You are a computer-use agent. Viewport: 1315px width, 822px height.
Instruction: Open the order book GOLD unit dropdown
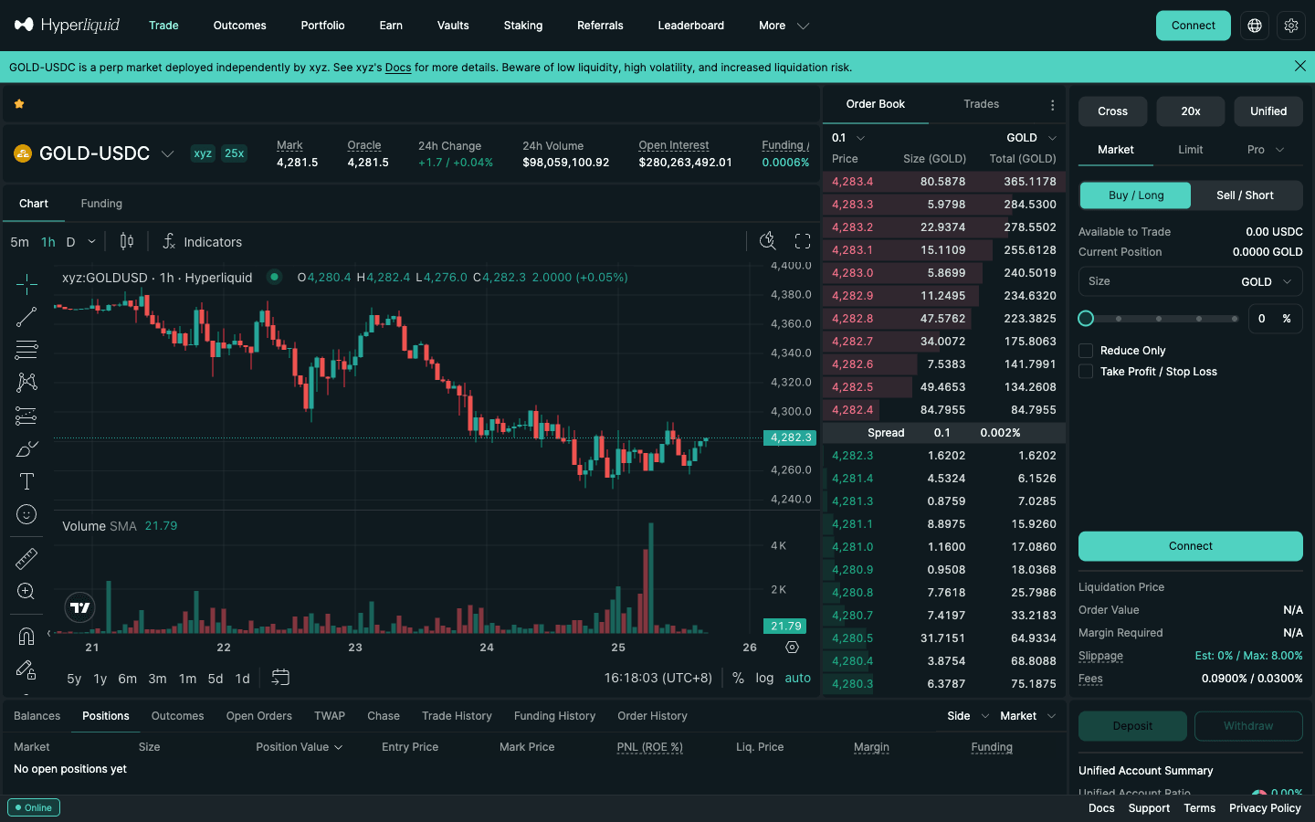click(x=1031, y=138)
